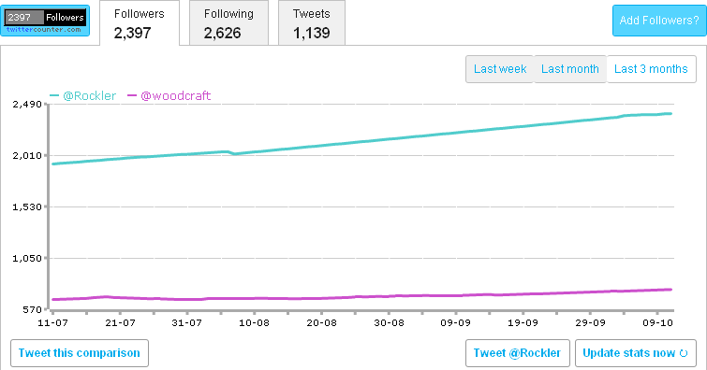Click the 2397 Followers twittercounter badge
This screenshot has height=370, width=707.
click(x=45, y=21)
